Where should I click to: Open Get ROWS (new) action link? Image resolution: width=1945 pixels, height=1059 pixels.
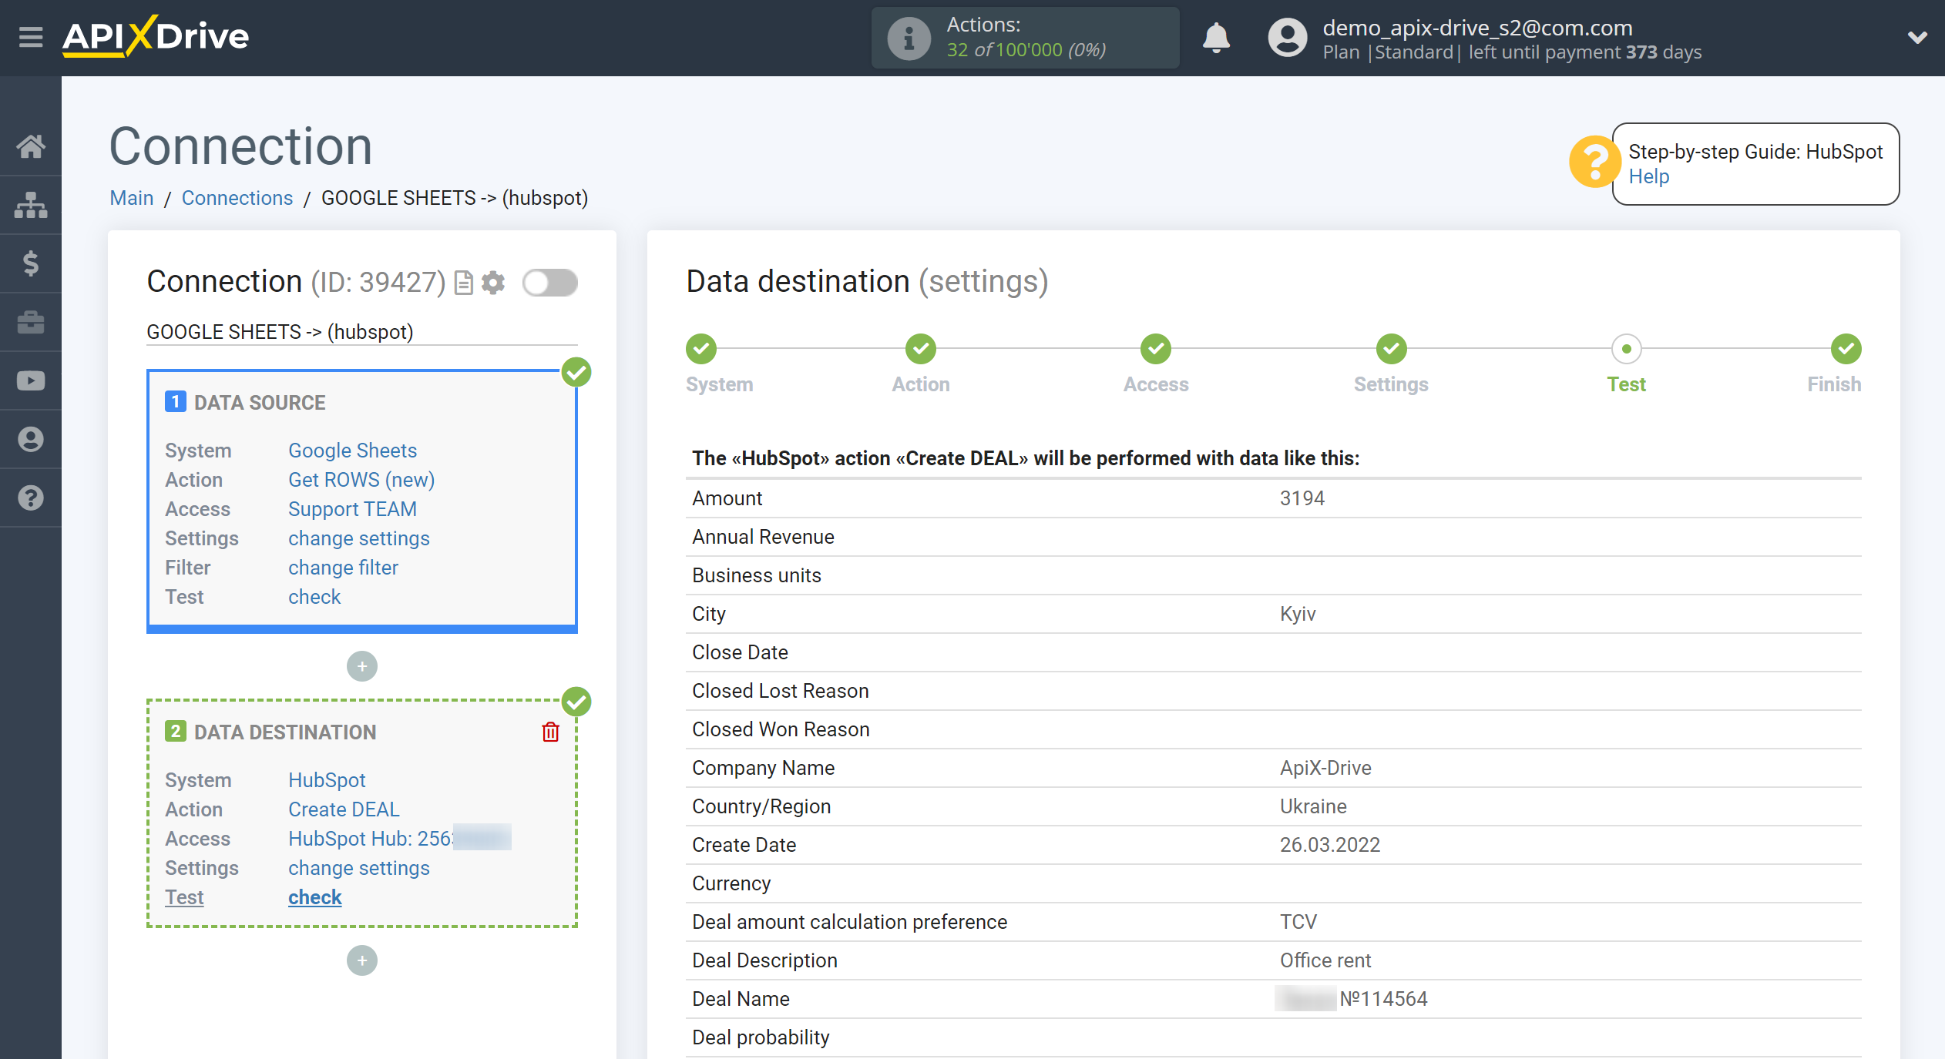(x=361, y=480)
